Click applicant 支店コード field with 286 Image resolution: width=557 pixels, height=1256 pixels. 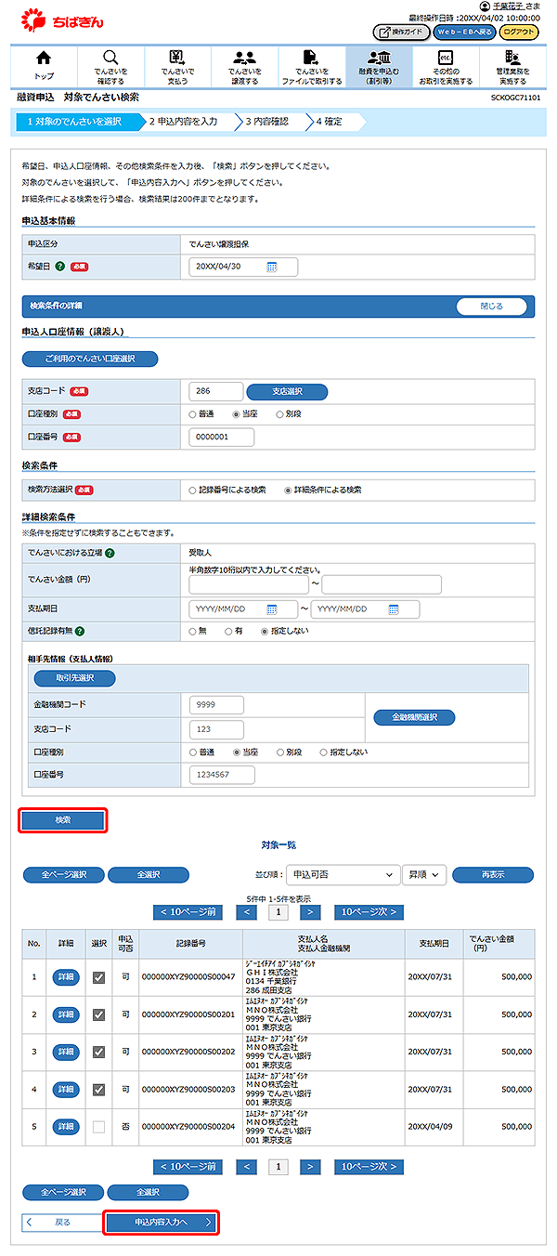click(215, 391)
